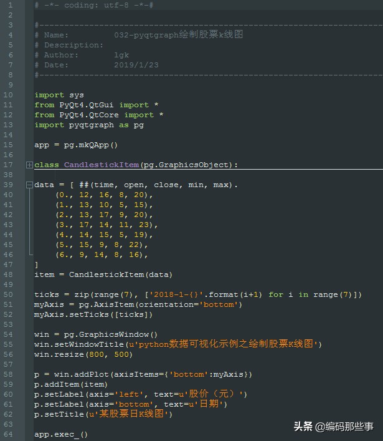Click the 'import sys' line
Image resolution: width=383 pixels, height=441 pixels.
(x=59, y=95)
